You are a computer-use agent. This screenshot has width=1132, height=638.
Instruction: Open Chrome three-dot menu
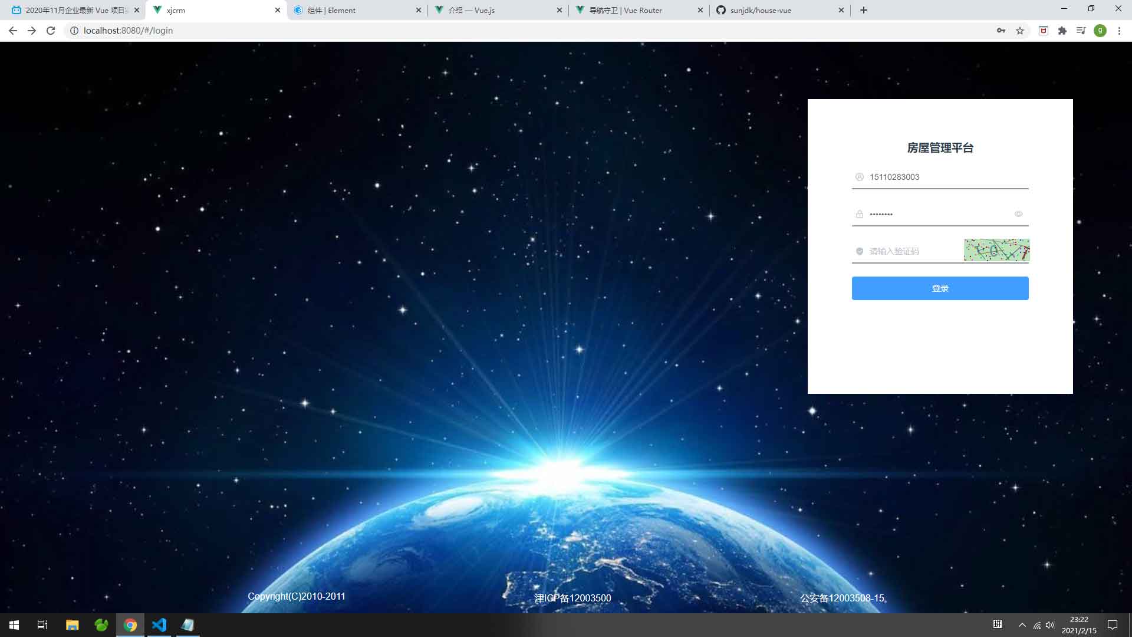pyautogui.click(x=1119, y=31)
